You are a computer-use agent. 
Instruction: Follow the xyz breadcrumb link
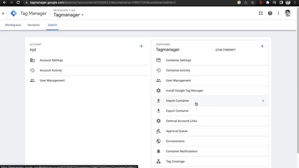(73, 10)
